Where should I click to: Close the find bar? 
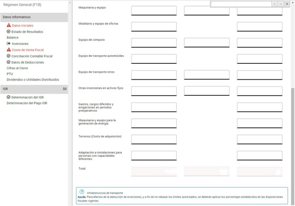pos(287,4)
